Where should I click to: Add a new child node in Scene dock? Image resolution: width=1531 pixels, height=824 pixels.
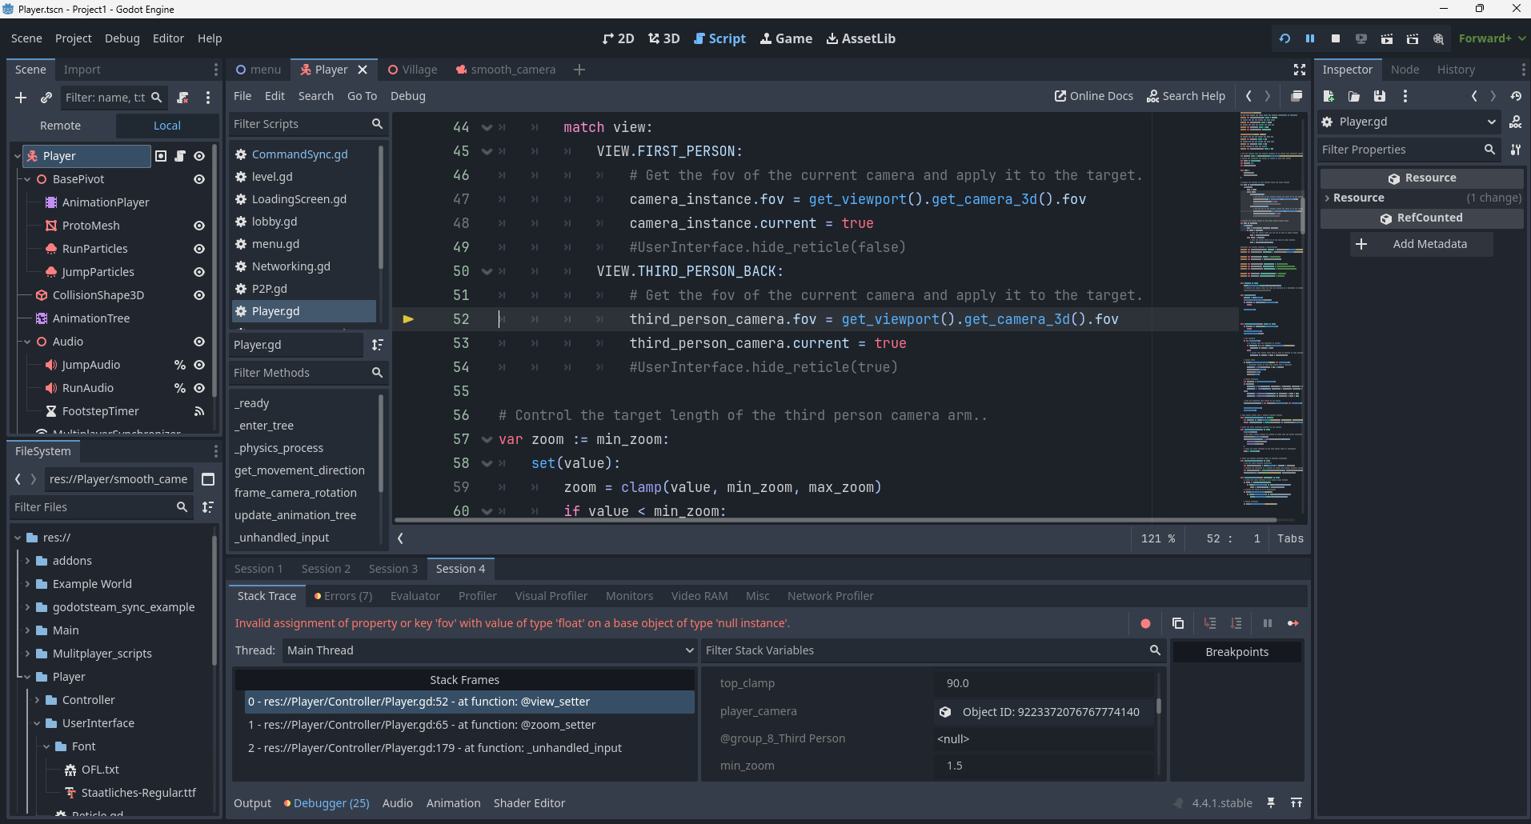[20, 98]
